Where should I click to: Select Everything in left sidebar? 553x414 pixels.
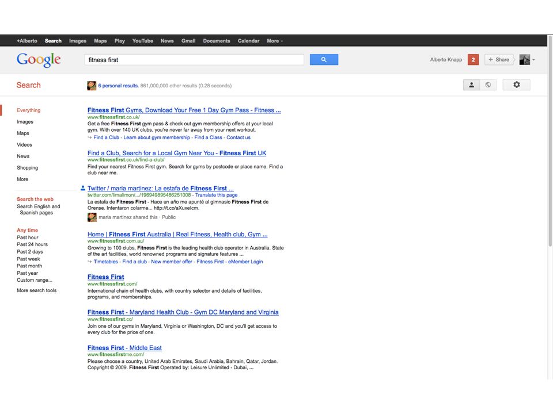[29, 110]
